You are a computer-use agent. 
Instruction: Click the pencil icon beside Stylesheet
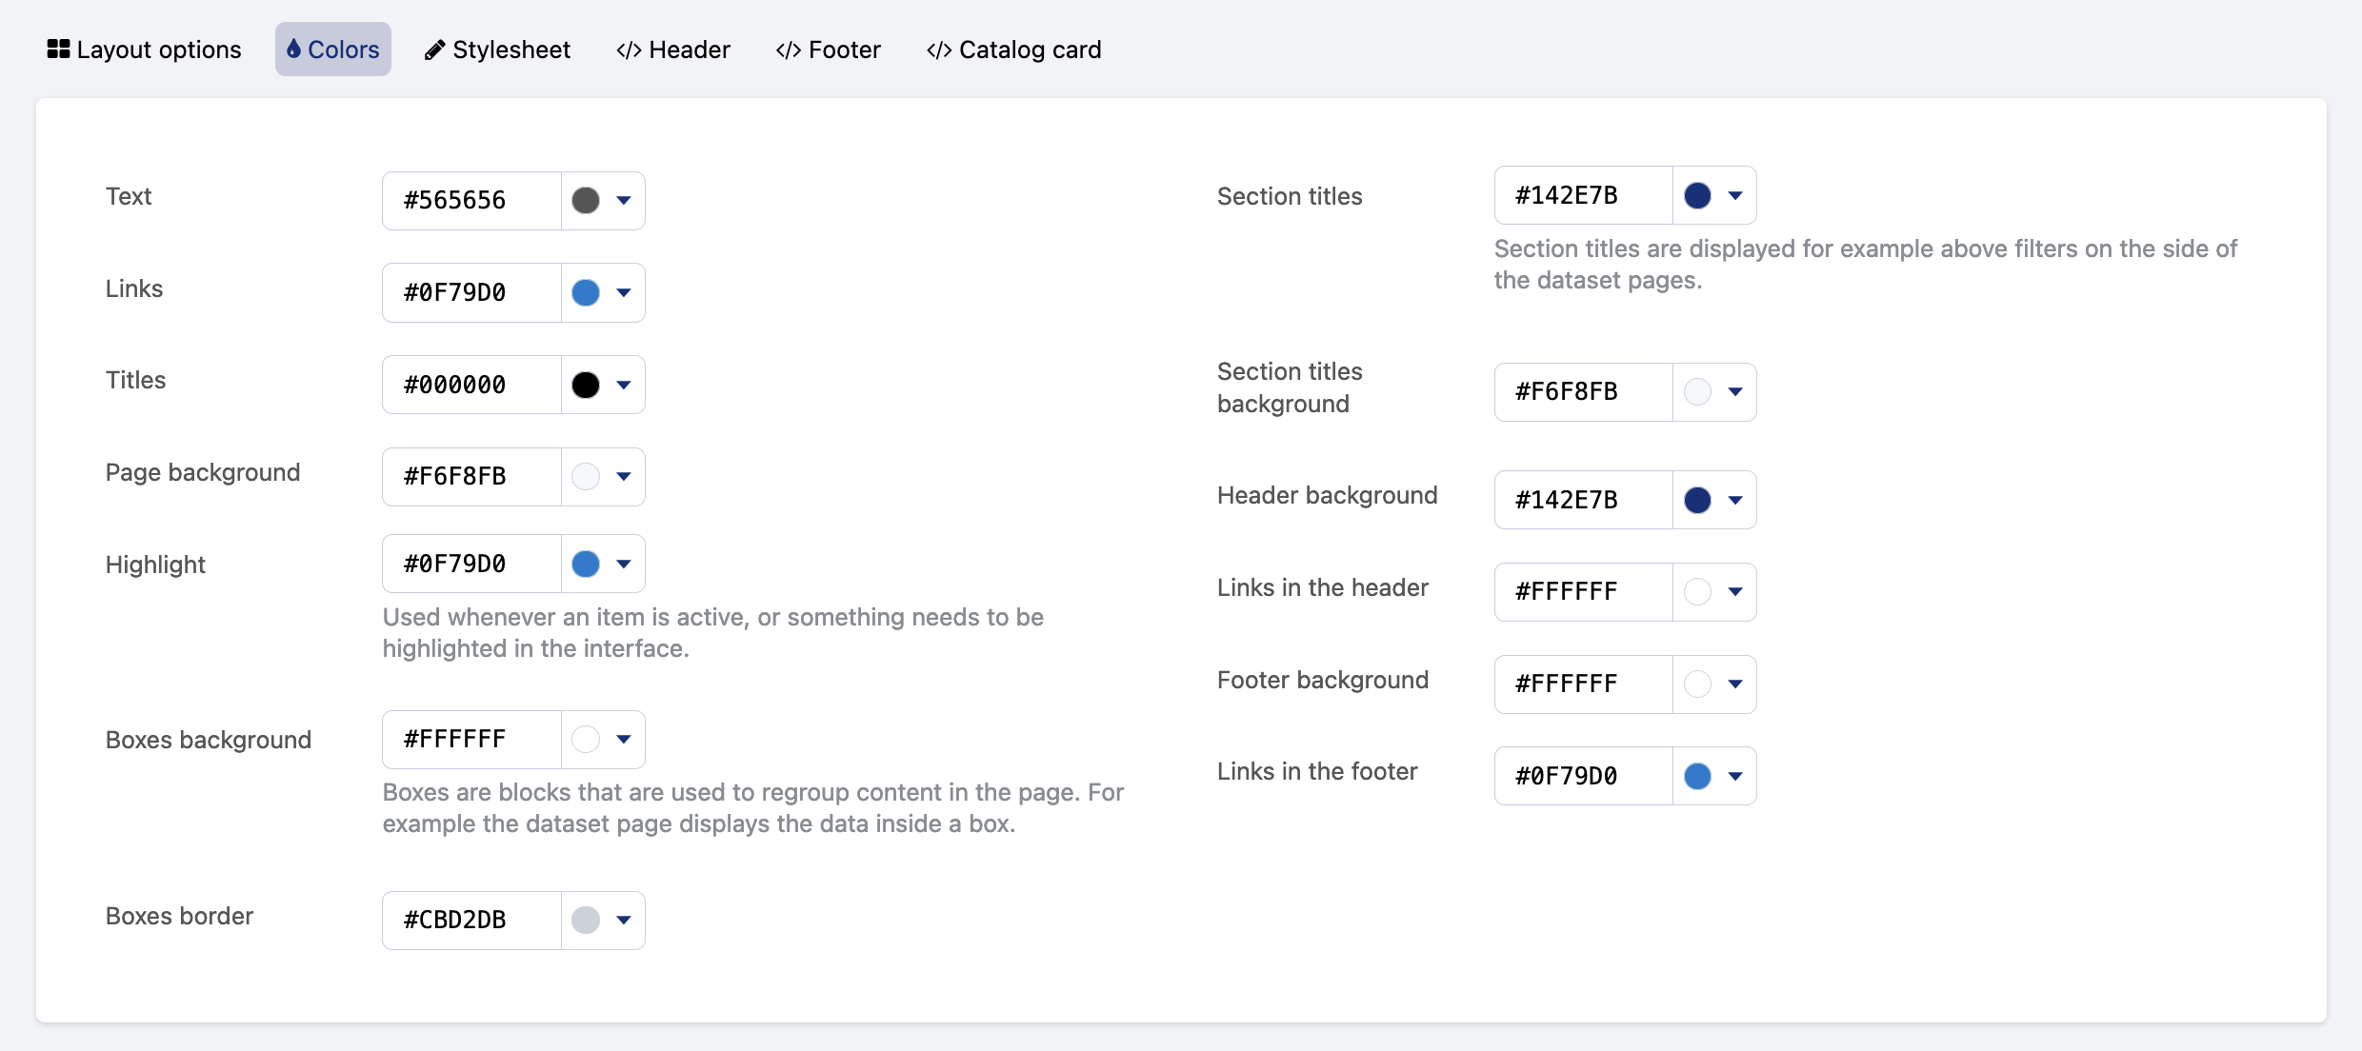click(434, 50)
